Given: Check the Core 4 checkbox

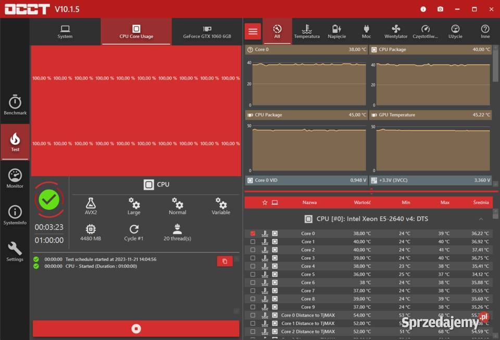Looking at the screenshot, I should (253, 266).
